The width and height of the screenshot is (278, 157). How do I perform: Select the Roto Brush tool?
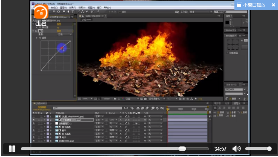[x=92, y=12]
